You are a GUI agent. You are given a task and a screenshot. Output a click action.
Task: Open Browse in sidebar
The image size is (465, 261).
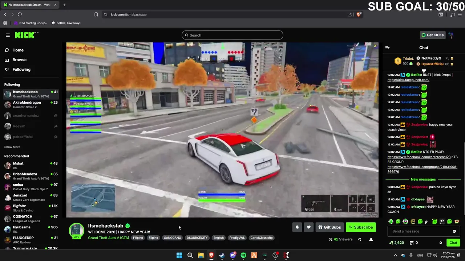coord(19,60)
